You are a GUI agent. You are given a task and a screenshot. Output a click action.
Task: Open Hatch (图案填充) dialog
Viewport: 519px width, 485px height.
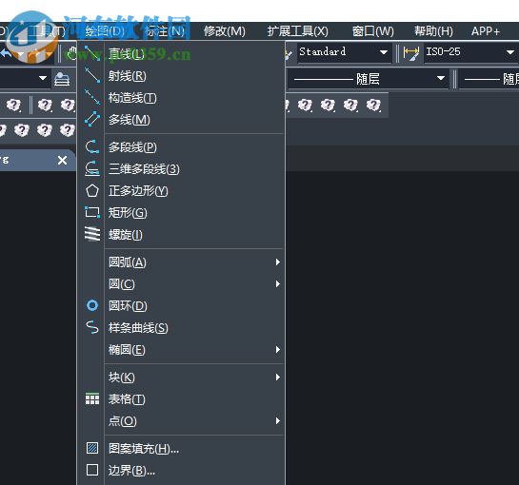click(x=181, y=449)
